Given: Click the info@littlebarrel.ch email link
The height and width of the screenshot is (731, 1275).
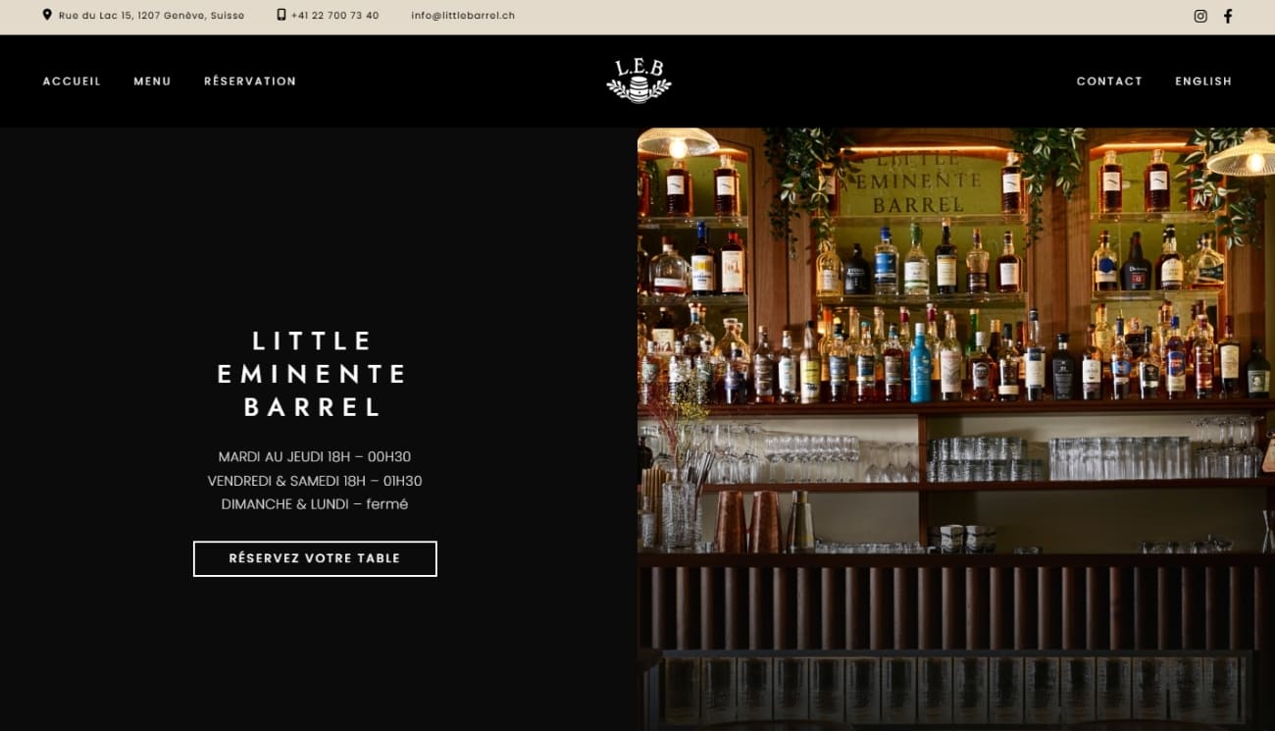Looking at the screenshot, I should pos(463,16).
